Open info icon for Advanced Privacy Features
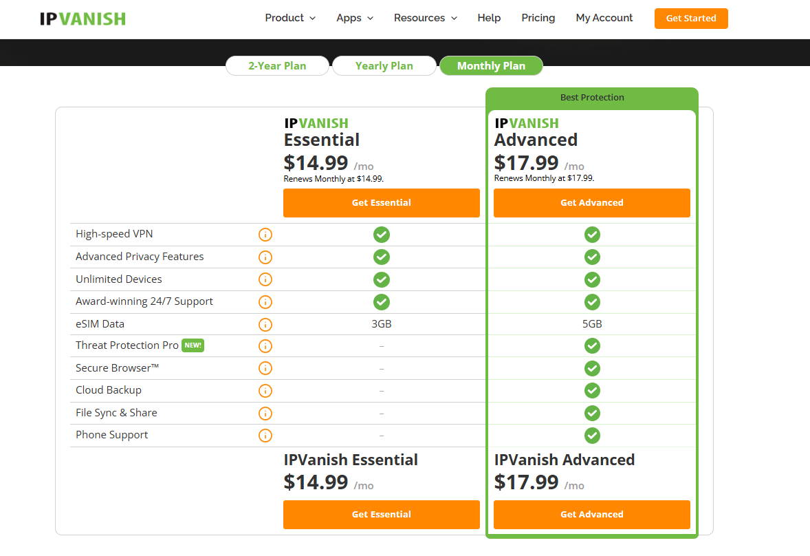Image resolution: width=810 pixels, height=556 pixels. tap(265, 257)
